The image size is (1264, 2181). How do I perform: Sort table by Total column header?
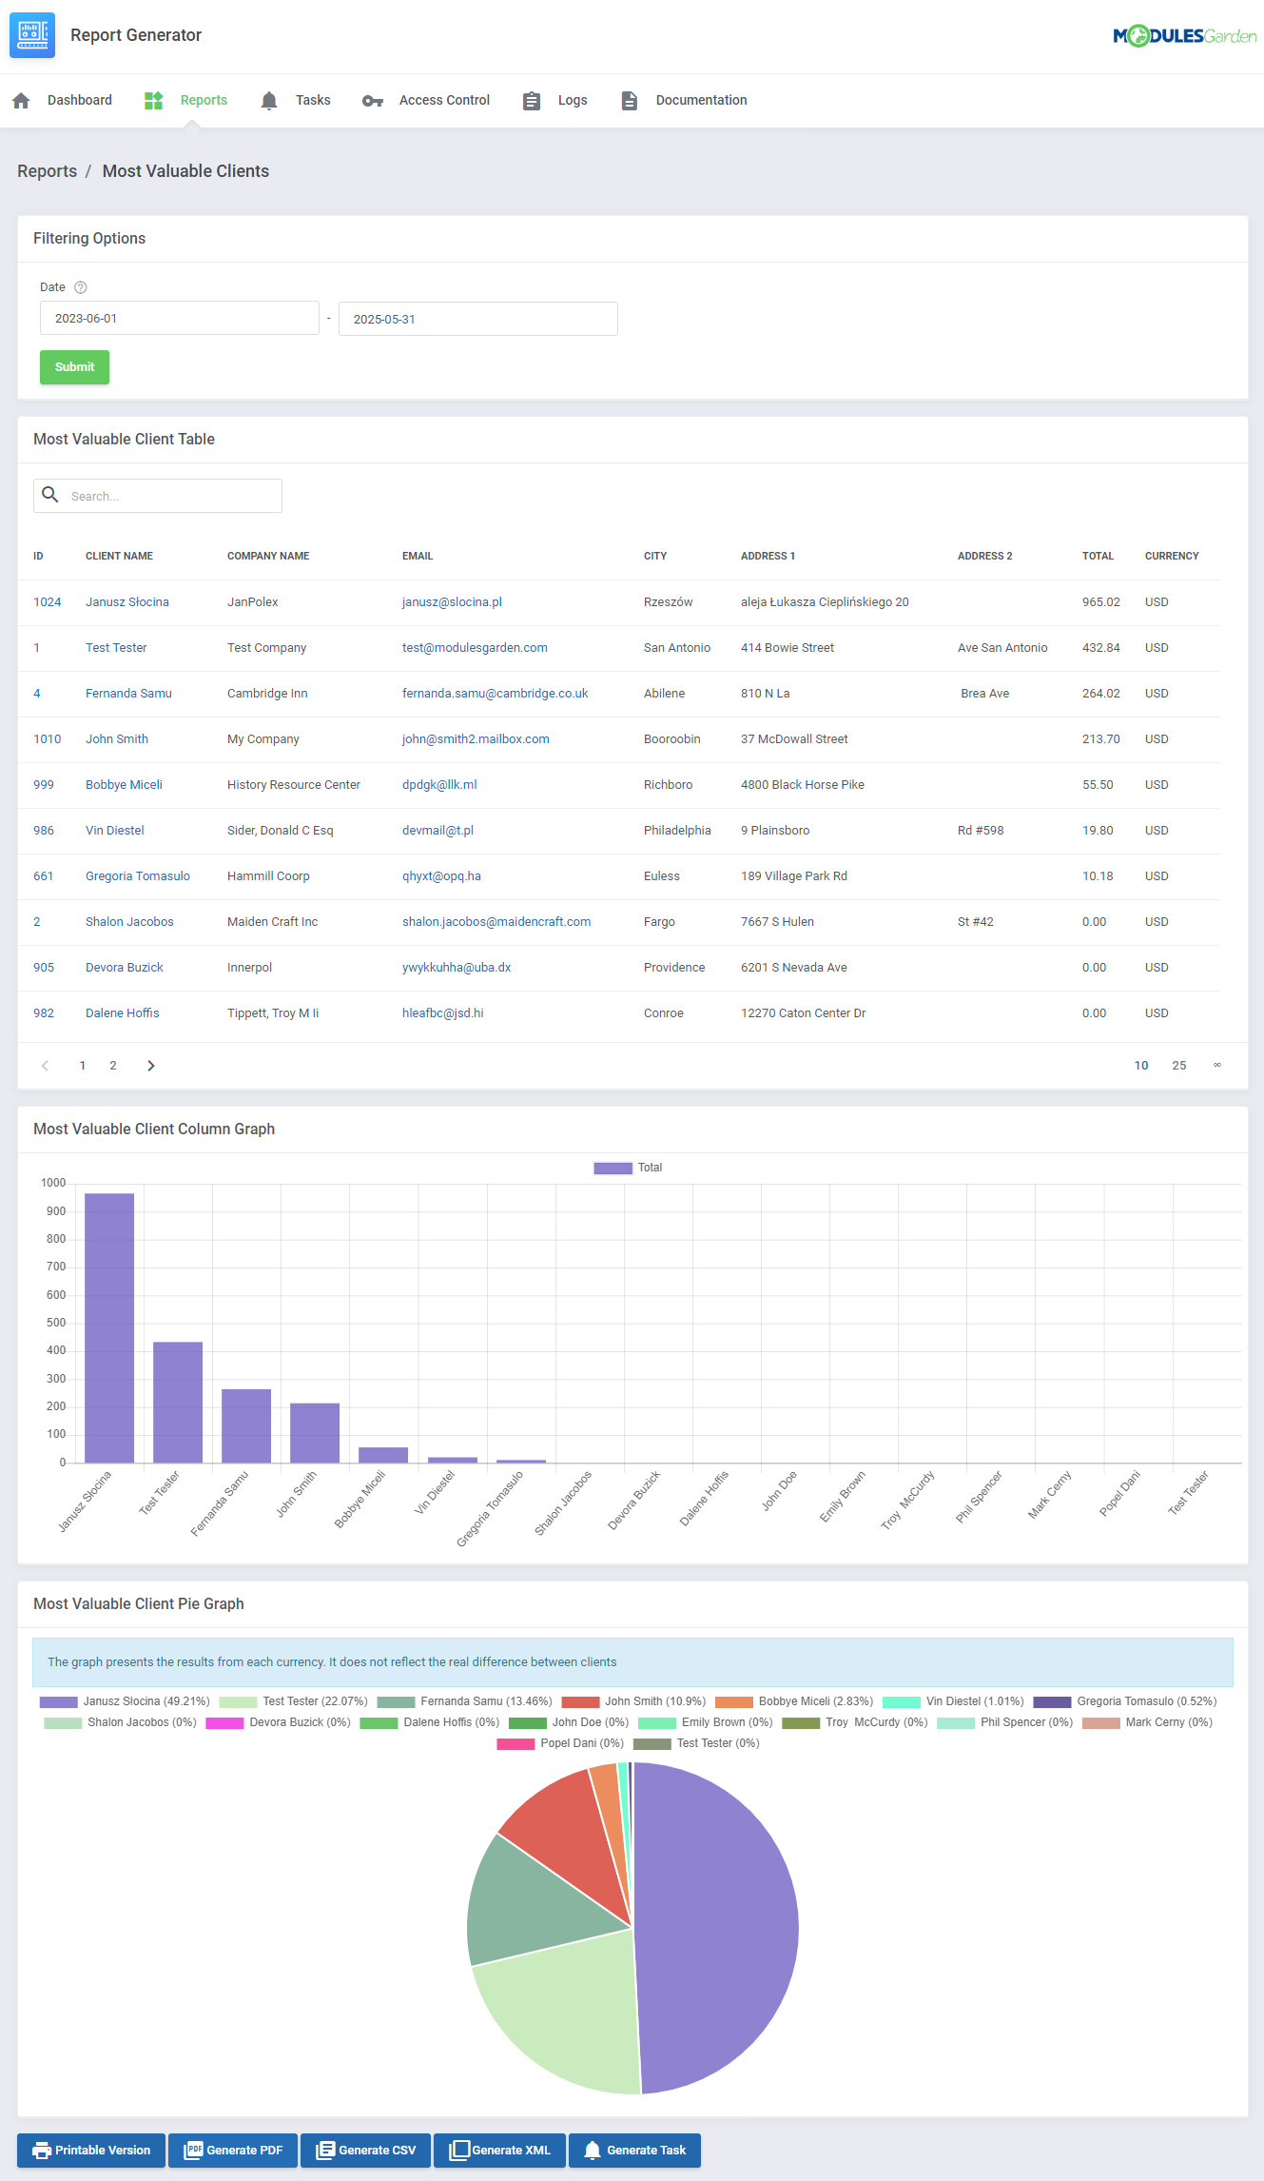(1097, 556)
